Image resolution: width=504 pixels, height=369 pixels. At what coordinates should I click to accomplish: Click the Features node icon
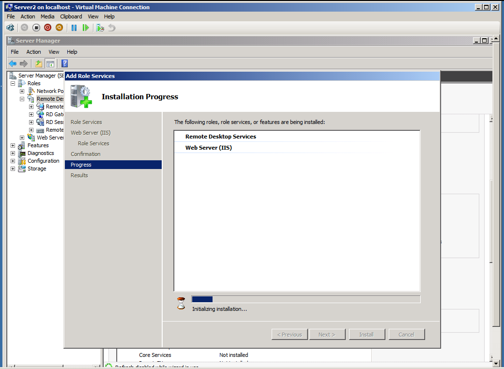pos(22,145)
